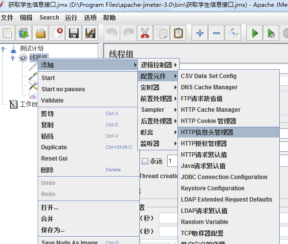Image resolution: width=288 pixels, height=244 pixels.
Task: Click the Toggle elements toolbar icon
Action: pos(233,33)
